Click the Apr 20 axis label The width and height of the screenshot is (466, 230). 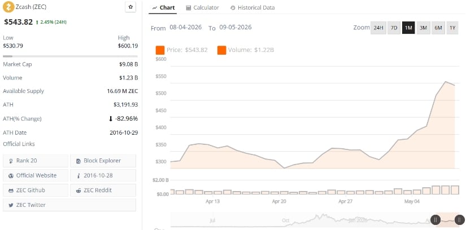(279, 201)
